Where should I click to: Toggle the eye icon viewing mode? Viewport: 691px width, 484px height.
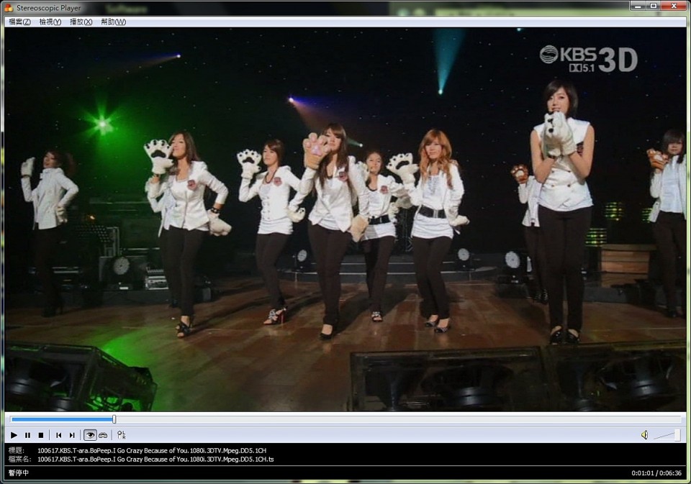(90, 435)
